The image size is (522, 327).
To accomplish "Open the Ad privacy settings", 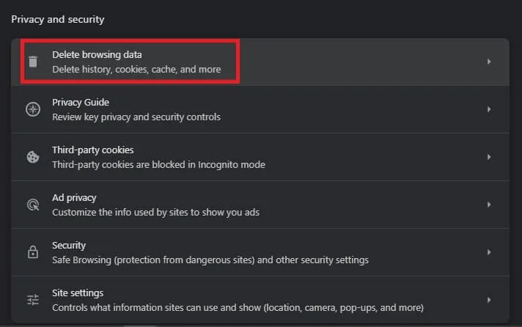I will 260,205.
